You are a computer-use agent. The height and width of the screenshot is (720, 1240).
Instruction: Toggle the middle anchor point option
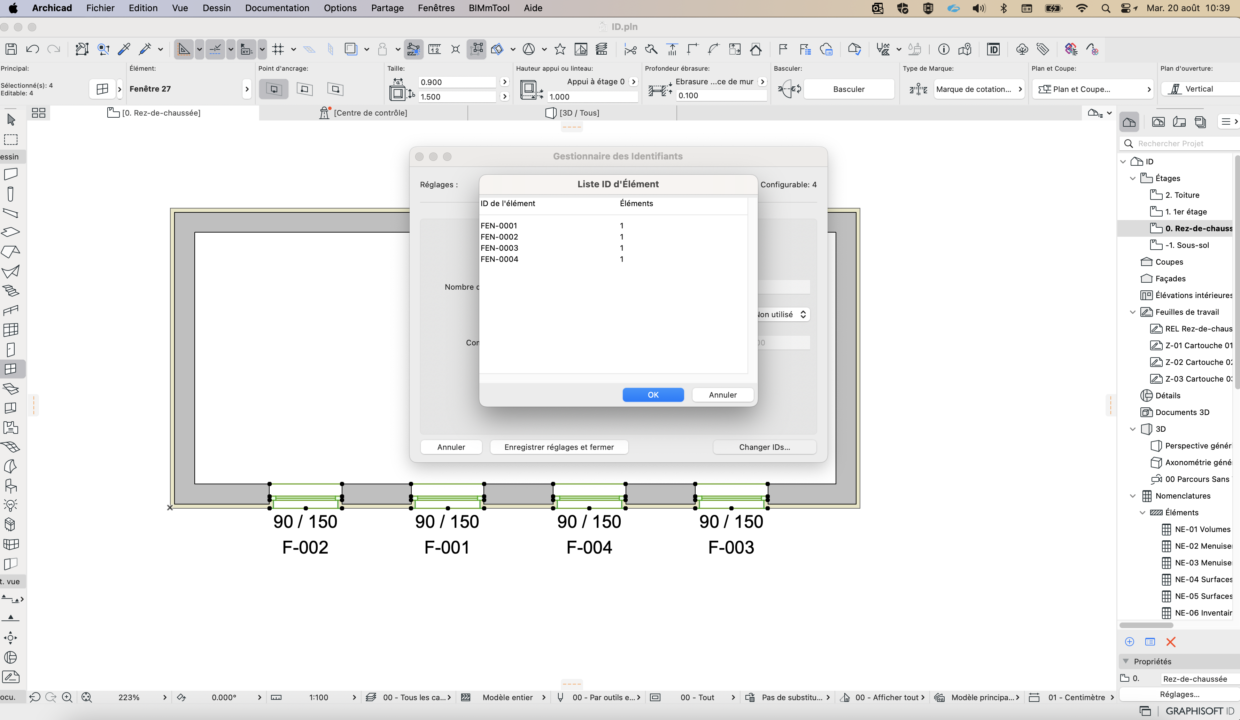(304, 89)
